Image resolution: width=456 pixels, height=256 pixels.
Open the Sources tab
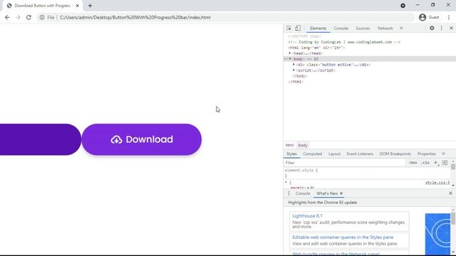(363, 28)
